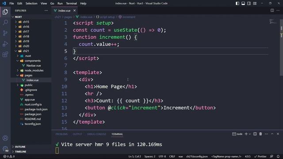The image size is (283, 159).
Task: Click the Prettier status bar item
Action: 260,156
